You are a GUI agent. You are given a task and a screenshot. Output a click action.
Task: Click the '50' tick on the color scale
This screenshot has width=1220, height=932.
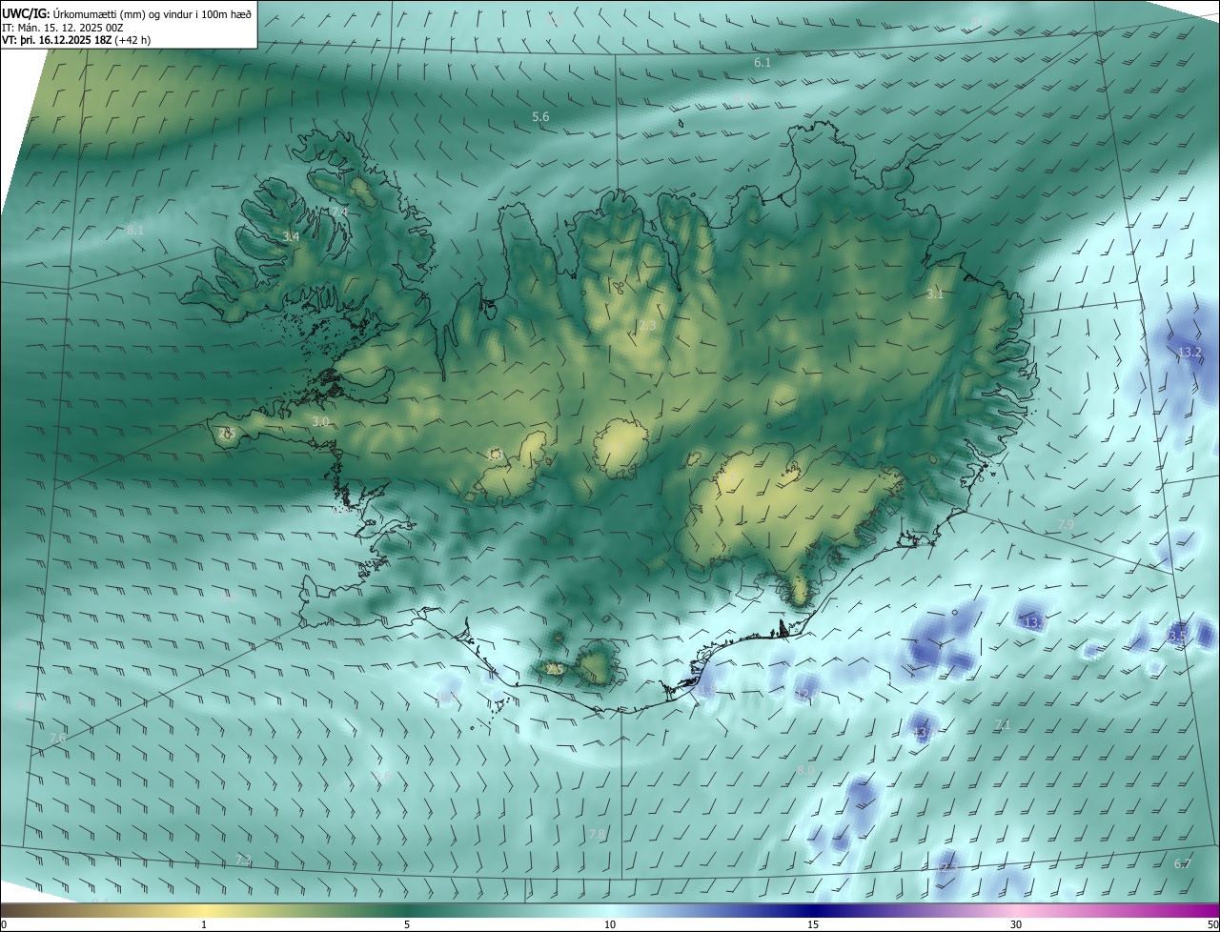[x=1212, y=925]
